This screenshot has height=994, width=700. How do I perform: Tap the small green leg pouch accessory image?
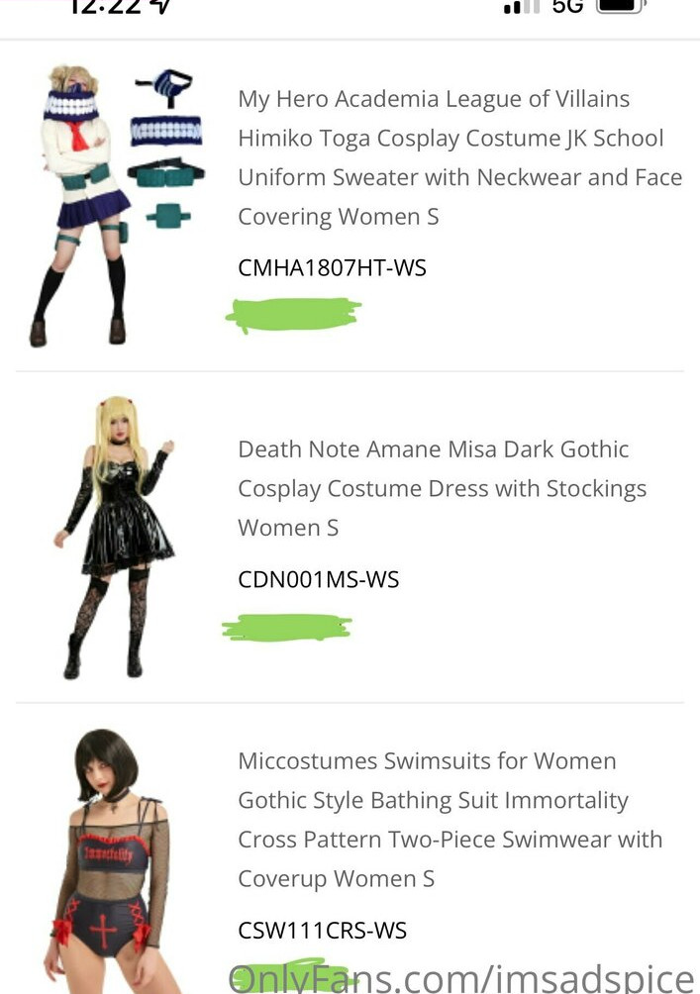168,216
